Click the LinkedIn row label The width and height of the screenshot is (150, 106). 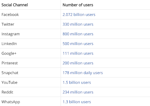(x=9, y=44)
